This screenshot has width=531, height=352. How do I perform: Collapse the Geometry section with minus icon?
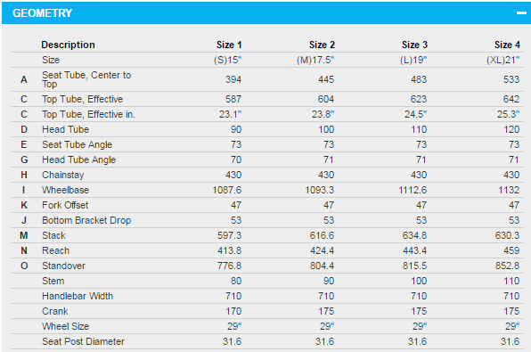(521, 12)
